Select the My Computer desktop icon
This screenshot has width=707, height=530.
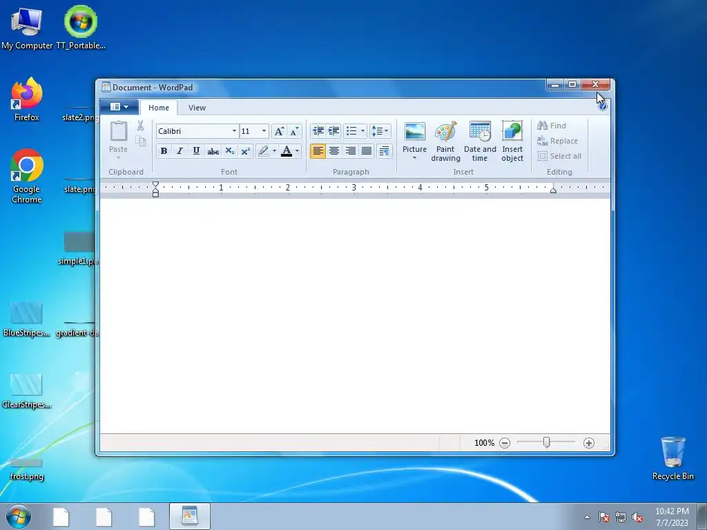click(27, 28)
